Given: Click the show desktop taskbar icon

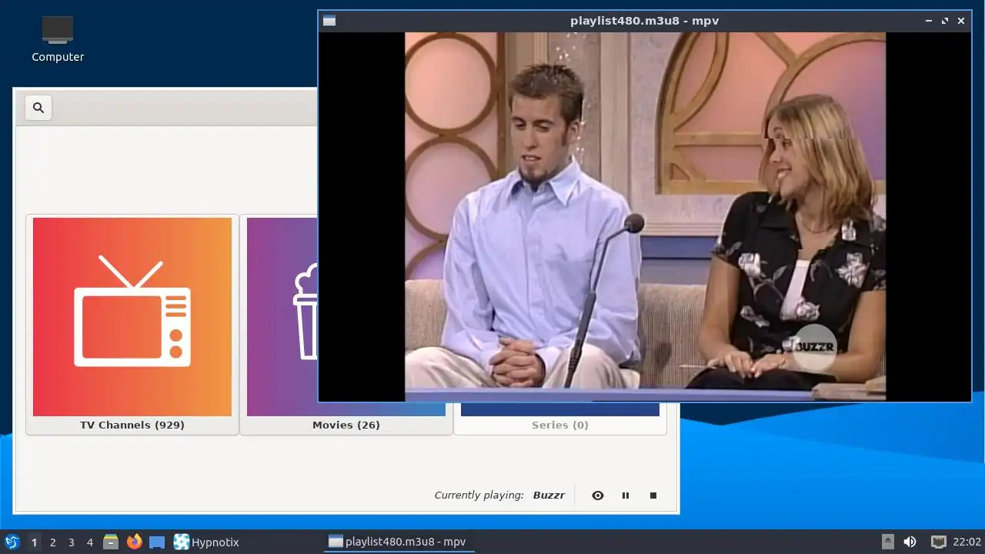Looking at the screenshot, I should tap(157, 542).
